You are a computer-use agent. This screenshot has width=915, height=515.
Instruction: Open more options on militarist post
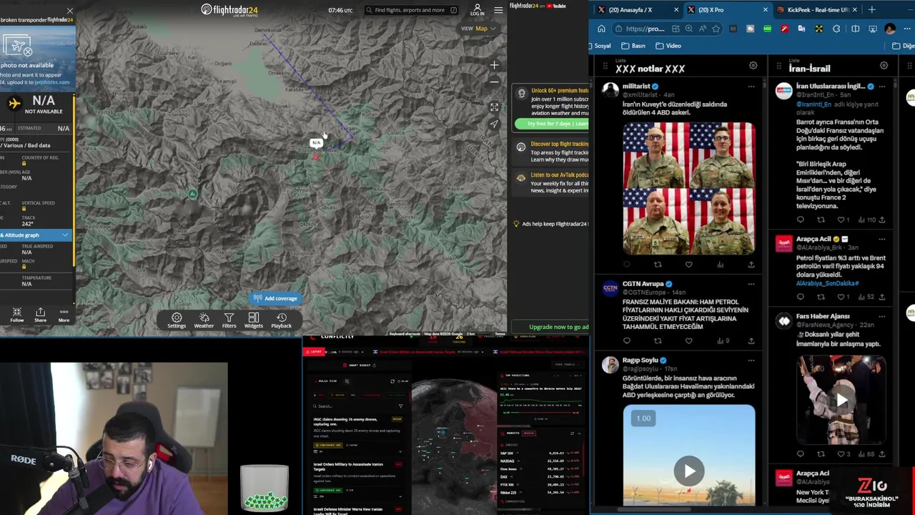tap(751, 87)
